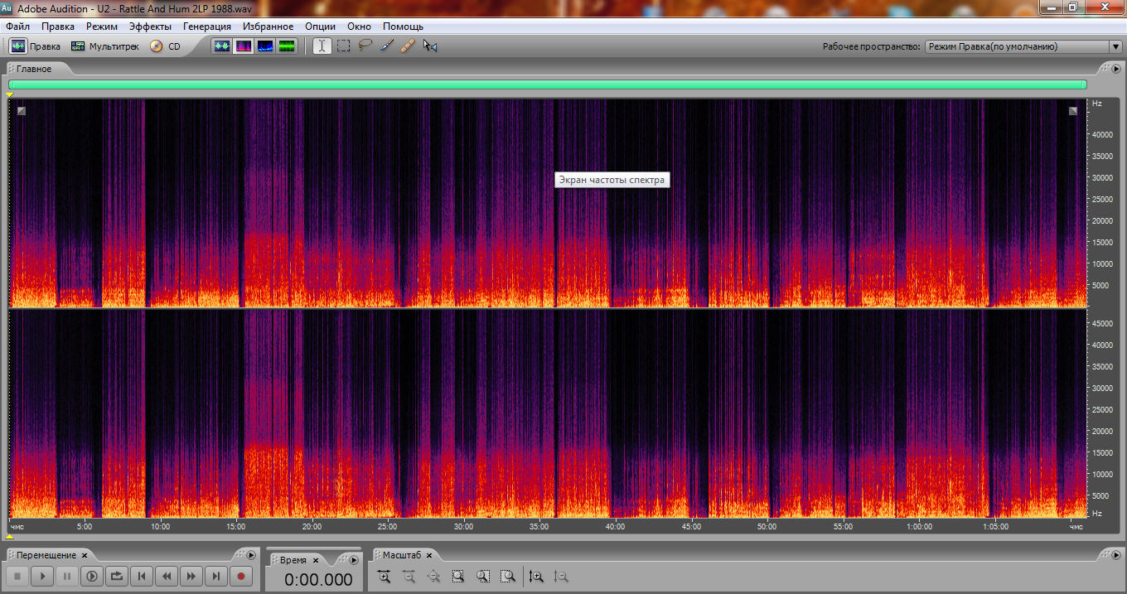Screen dimensions: 1127x594
Task: Click the Fast Forward transport button
Action: tap(191, 575)
